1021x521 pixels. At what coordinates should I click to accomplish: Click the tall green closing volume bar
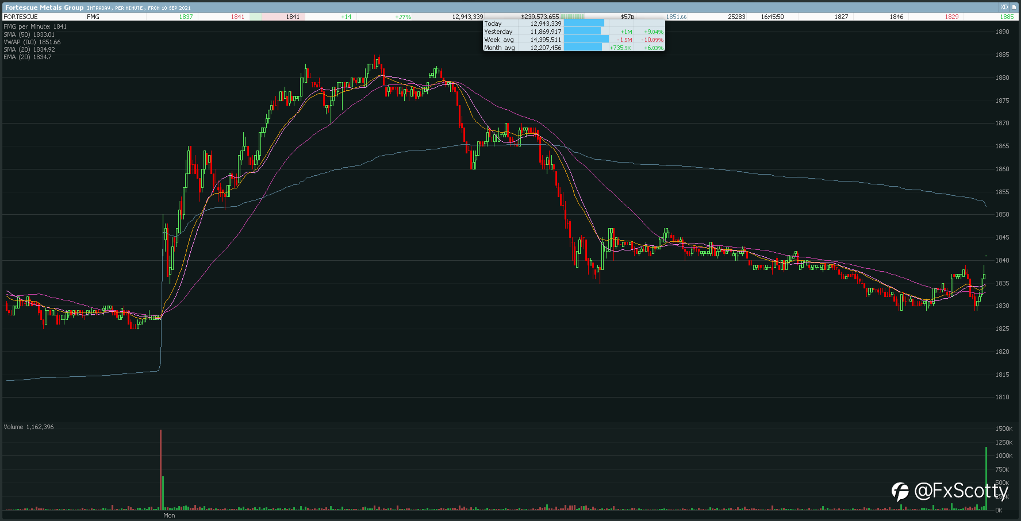(986, 478)
